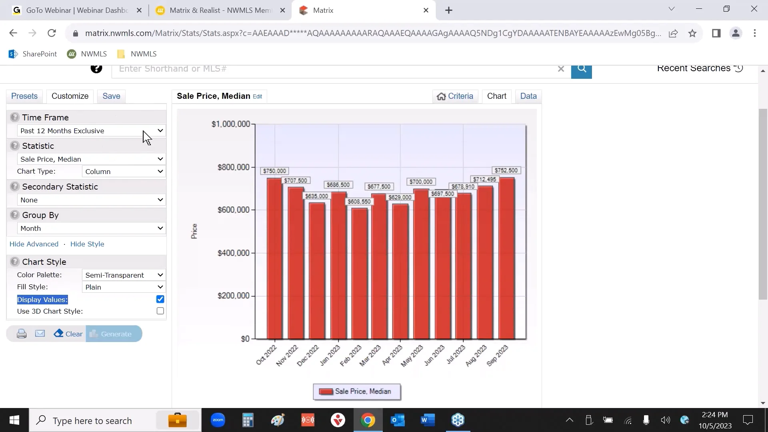Click the Group By help icon
Screen dimensions: 768x432
pos(15,215)
